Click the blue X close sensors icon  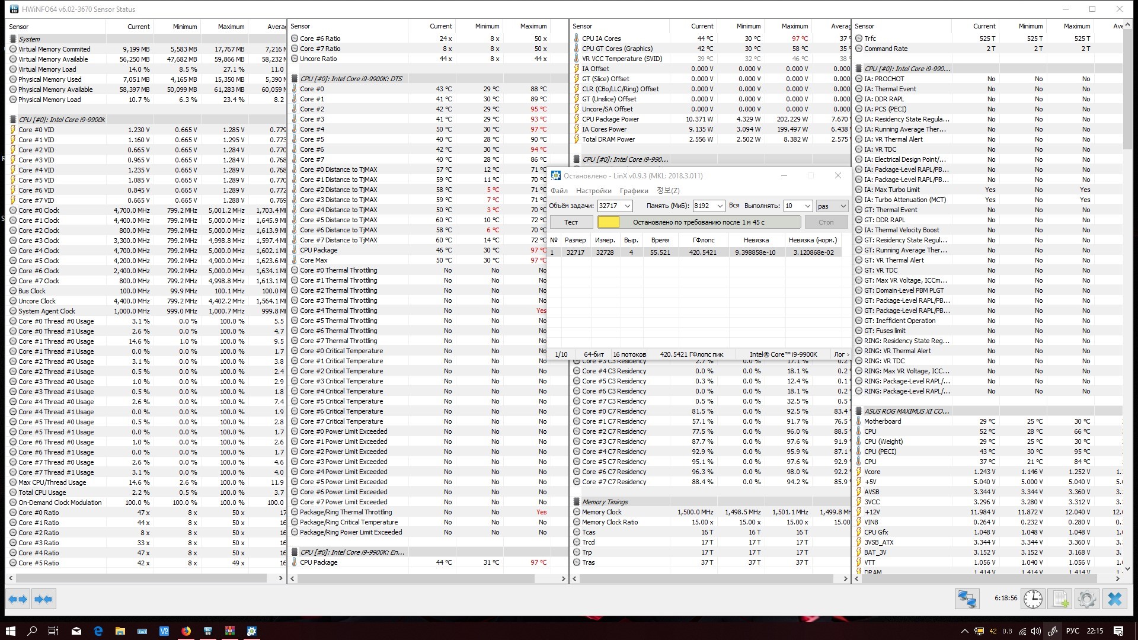pyautogui.click(x=1114, y=599)
